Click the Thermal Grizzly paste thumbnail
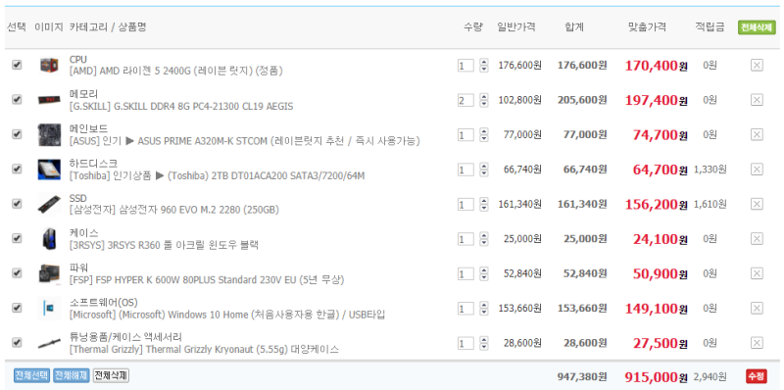The image size is (784, 390). coord(49,344)
